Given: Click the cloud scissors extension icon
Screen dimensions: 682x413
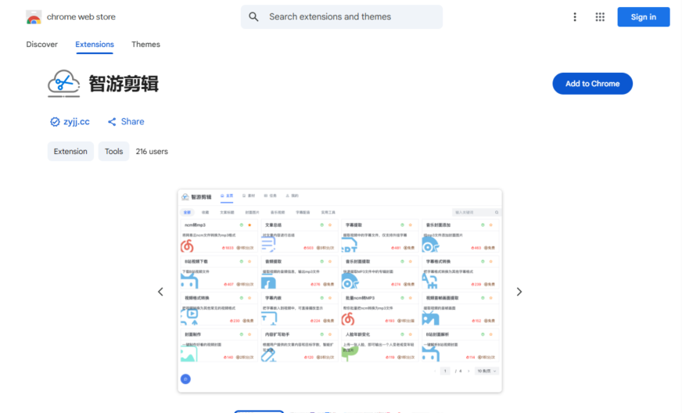Looking at the screenshot, I should [x=64, y=84].
